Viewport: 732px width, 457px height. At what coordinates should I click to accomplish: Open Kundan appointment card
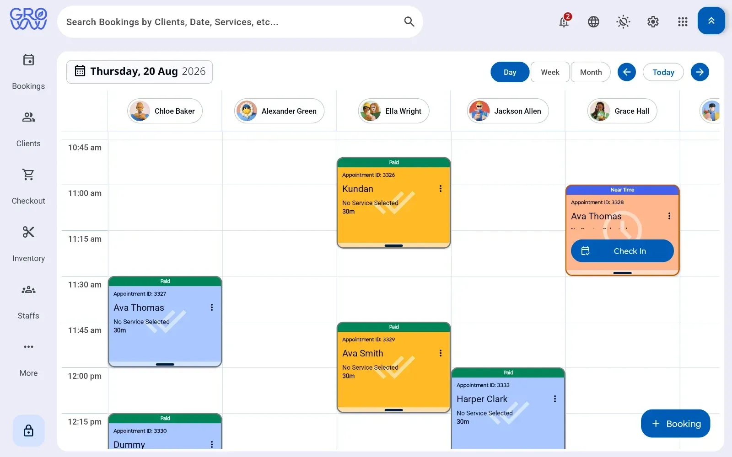[x=393, y=203]
